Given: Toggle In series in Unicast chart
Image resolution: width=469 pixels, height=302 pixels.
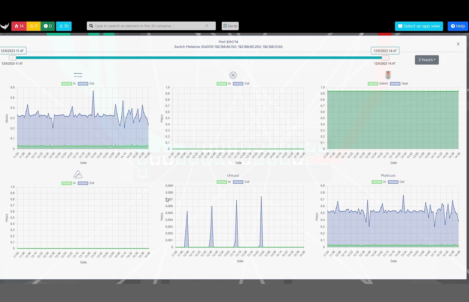Looking at the screenshot, I should 224,182.
